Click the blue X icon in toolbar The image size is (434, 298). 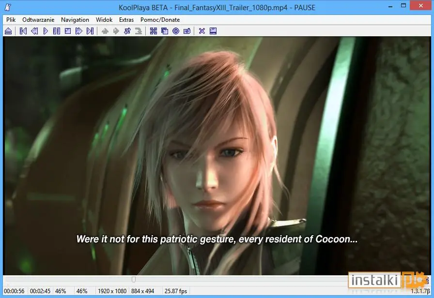[x=202, y=31]
